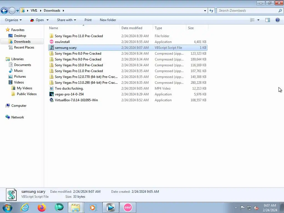The image size is (284, 213).
Task: Open the address bar history dropdown
Action: [205, 11]
